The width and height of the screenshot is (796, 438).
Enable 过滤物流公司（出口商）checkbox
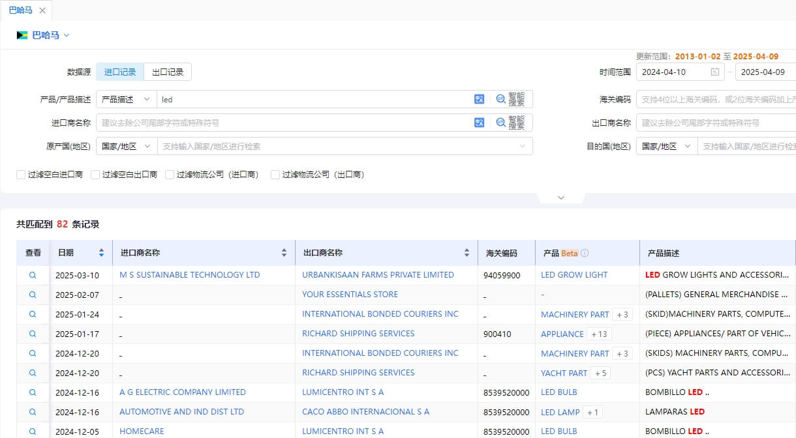[275, 175]
